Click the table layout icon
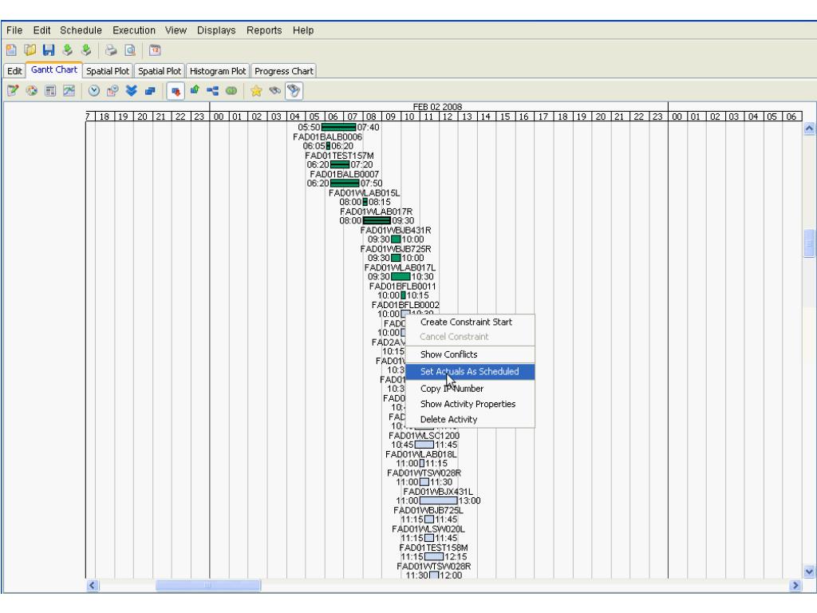 tap(50, 91)
